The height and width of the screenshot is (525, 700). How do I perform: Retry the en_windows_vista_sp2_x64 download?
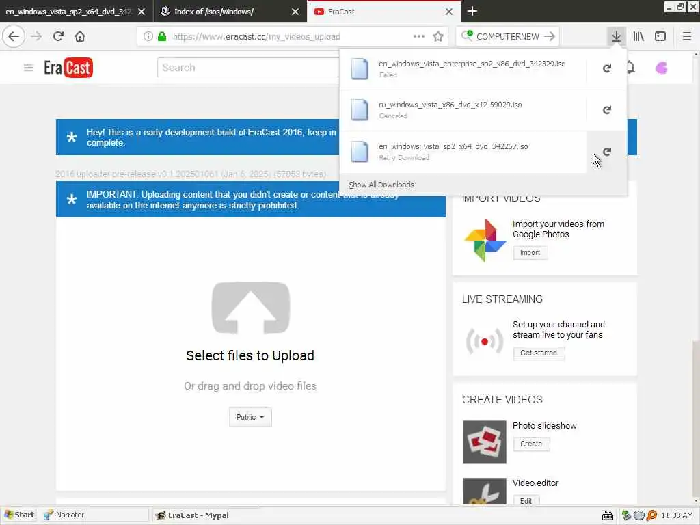607,152
